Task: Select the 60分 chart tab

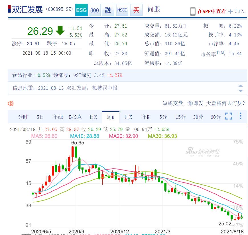Action: point(216,117)
